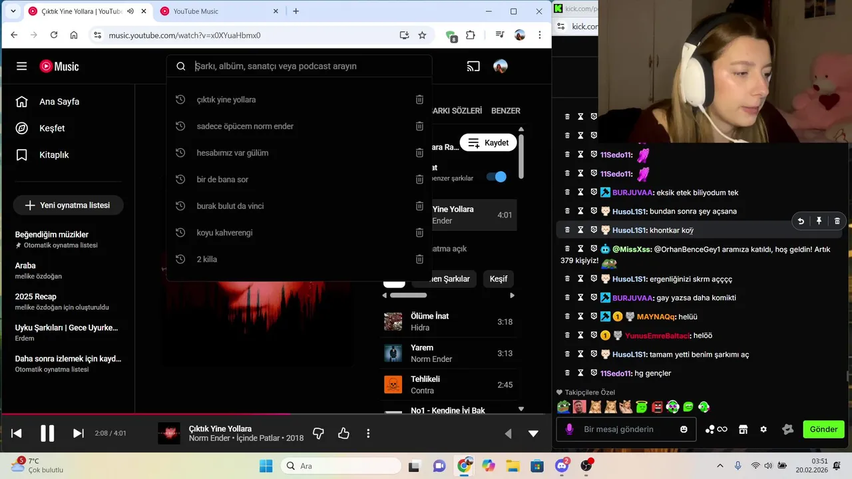This screenshot has height=479, width=852.
Task: Like the song Çıktık Yine Yollara
Action: pos(343,434)
